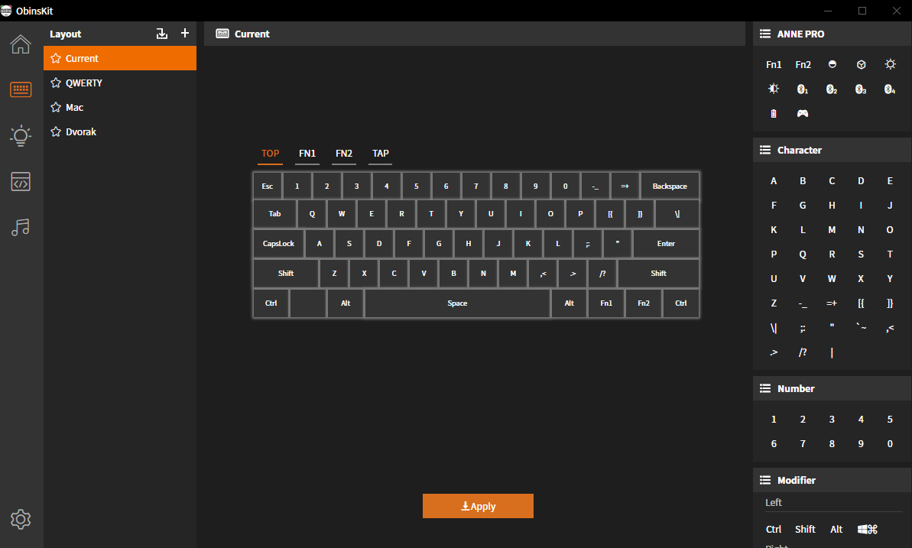Pick left Ctrl in Modifier panel

774,530
